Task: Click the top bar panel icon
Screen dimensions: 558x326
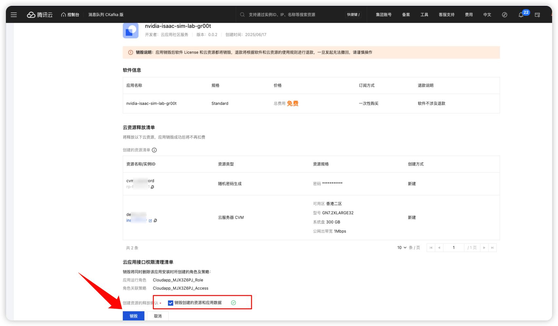Action: click(537, 15)
